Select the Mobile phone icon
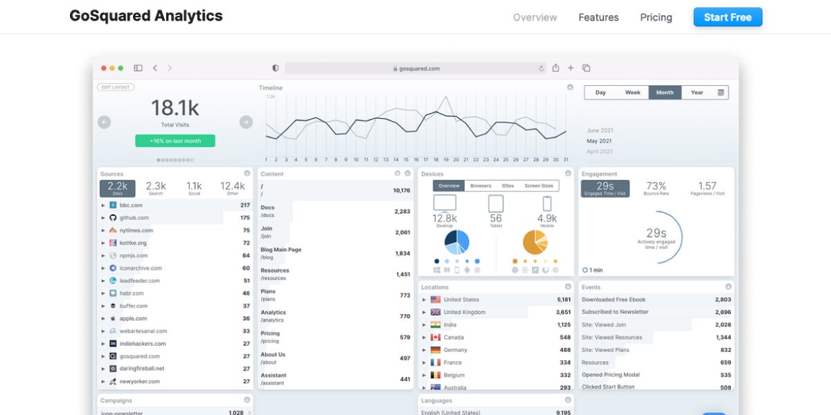831x415 pixels. 547,203
